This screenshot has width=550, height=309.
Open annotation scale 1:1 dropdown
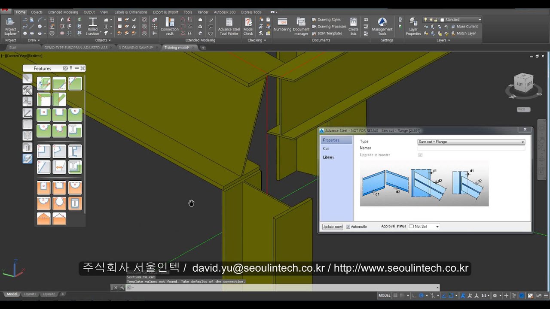click(486, 295)
